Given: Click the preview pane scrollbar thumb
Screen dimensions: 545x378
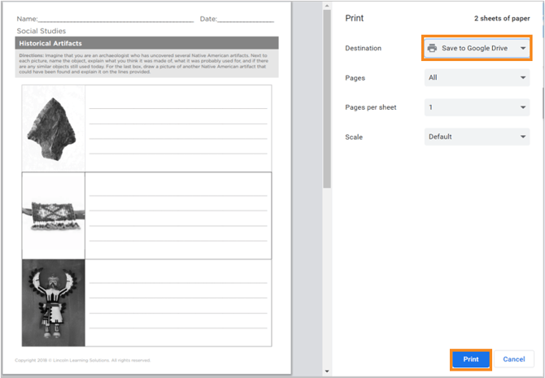Looking at the screenshot, I should coord(327,98).
